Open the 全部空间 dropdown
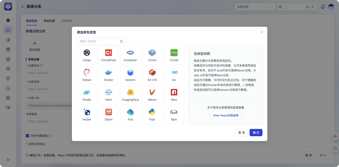The width and height of the screenshot is (339, 167). point(255,7)
